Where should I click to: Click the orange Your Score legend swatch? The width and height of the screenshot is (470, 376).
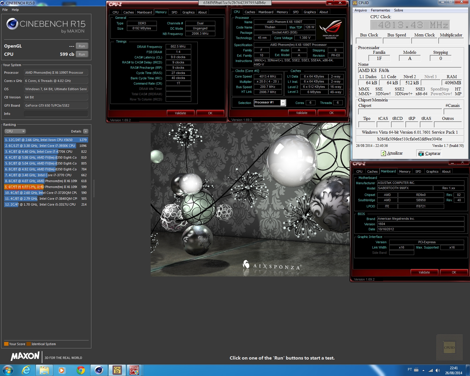point(6,344)
